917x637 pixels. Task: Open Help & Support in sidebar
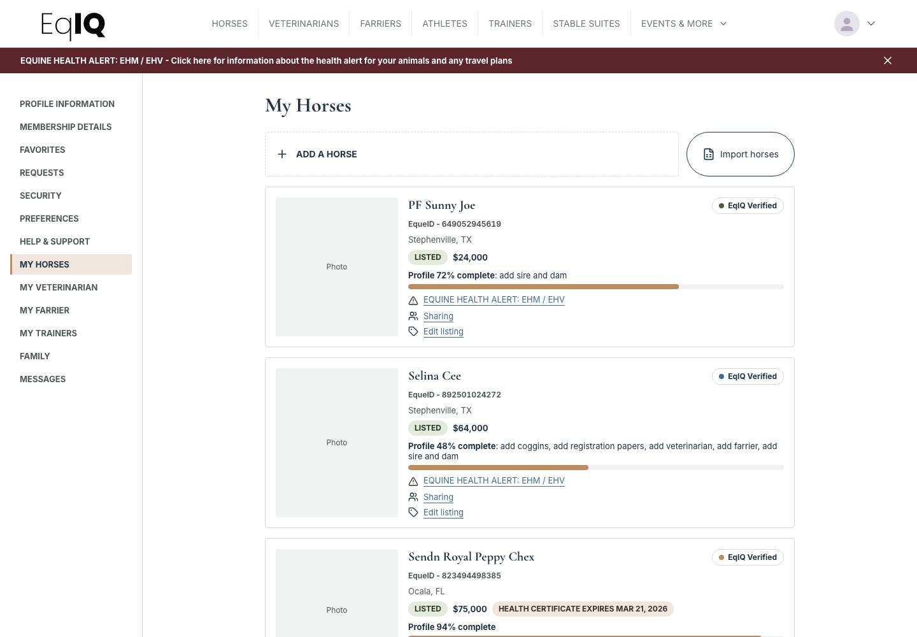[55, 241]
